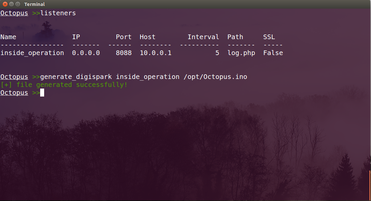Click the 'generate_digispark' command word
This screenshot has height=201, width=371.
pyautogui.click(x=76, y=77)
